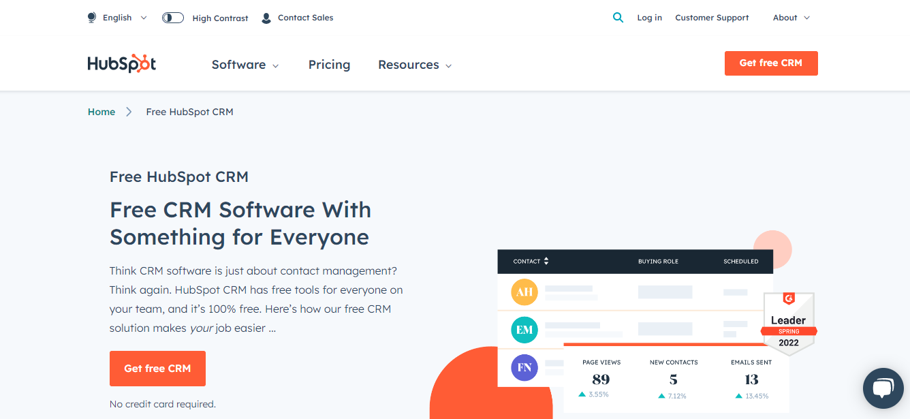910x419 pixels.
Task: Click the BUYING ROLE column header
Action: (x=658, y=262)
